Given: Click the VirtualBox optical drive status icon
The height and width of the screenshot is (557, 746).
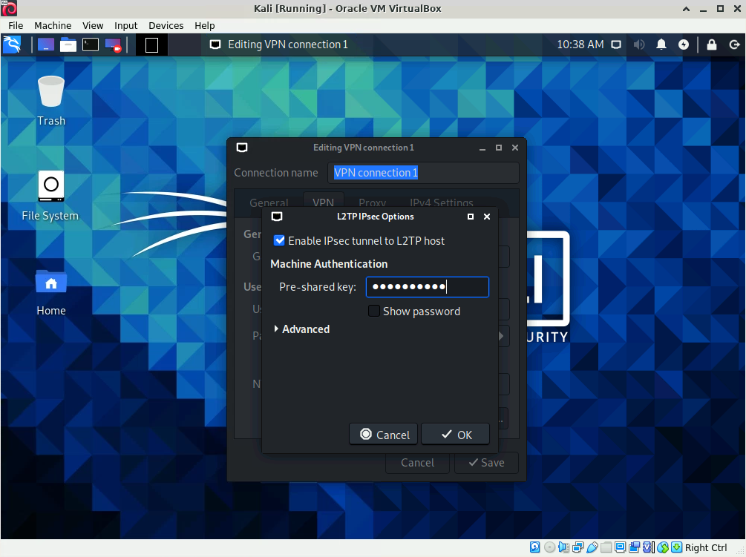Looking at the screenshot, I should [549, 547].
